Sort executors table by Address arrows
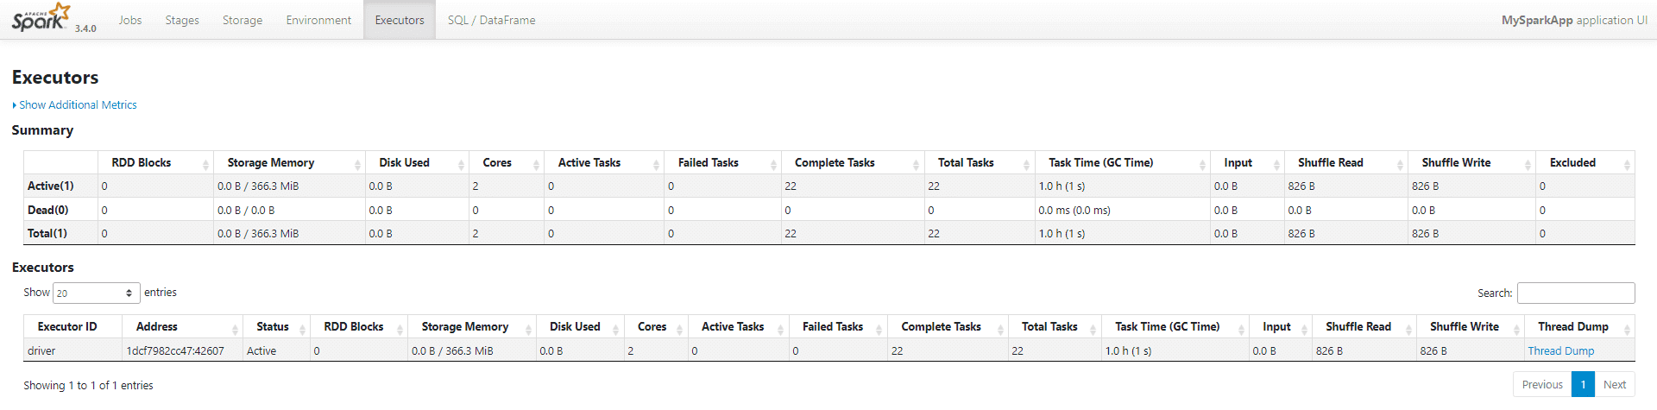This screenshot has width=1657, height=410. coord(235,328)
